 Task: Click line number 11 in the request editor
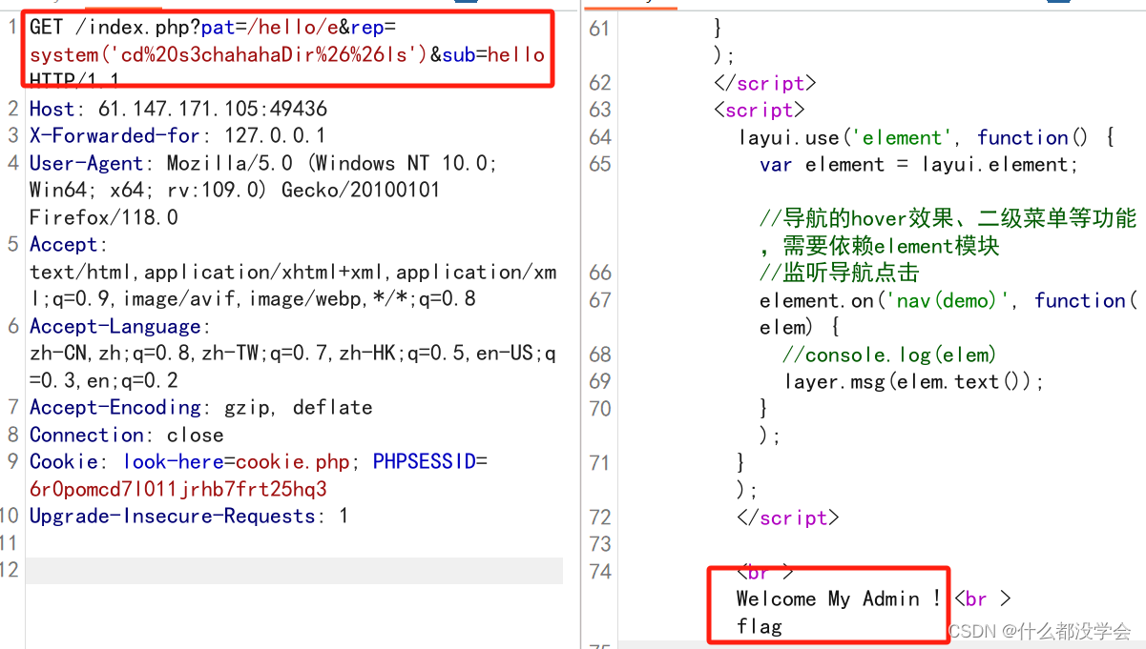pyautogui.click(x=10, y=543)
